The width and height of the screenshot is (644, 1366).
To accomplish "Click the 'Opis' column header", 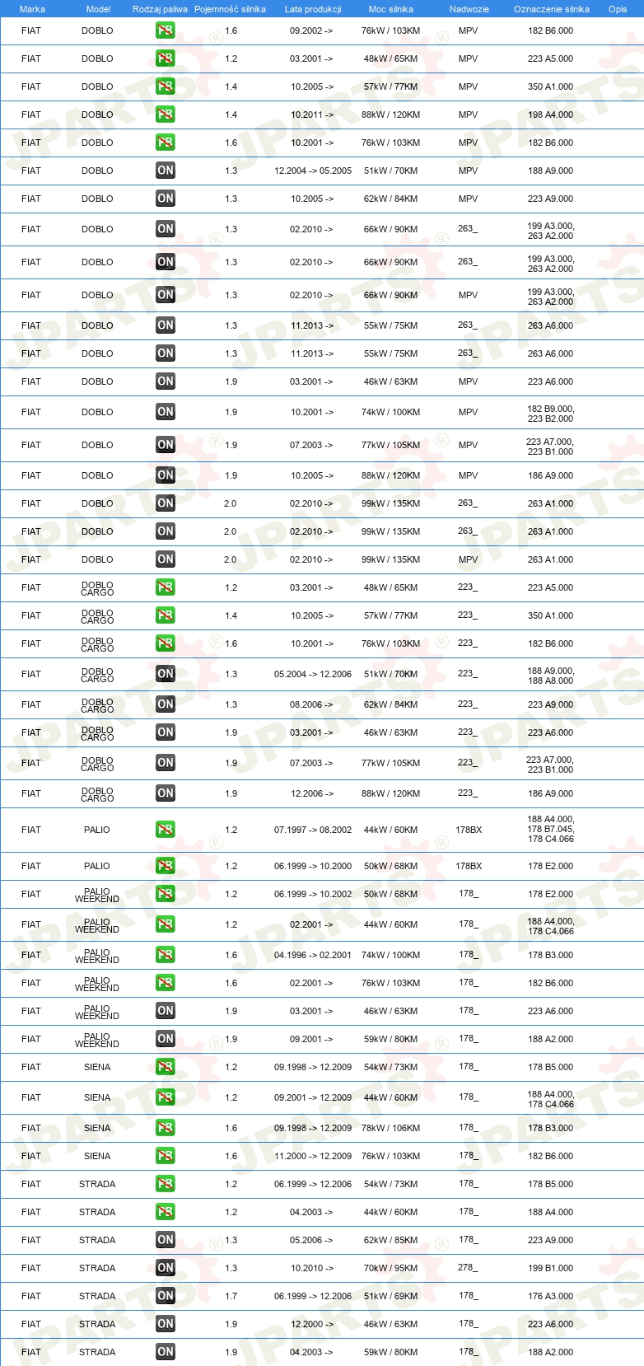I will [618, 9].
